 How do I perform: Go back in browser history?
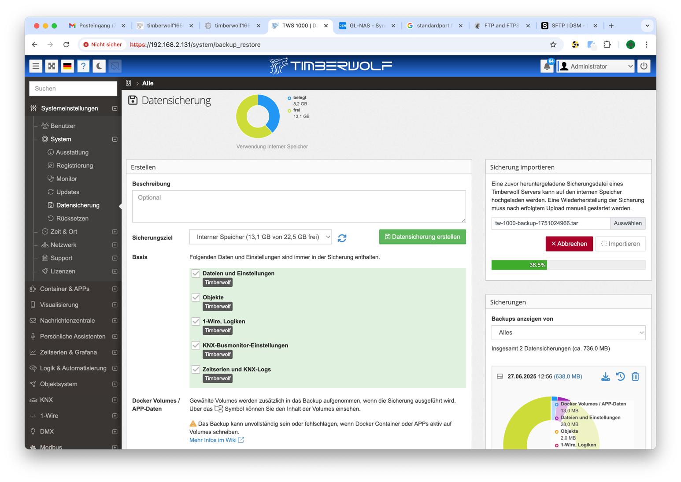point(34,44)
